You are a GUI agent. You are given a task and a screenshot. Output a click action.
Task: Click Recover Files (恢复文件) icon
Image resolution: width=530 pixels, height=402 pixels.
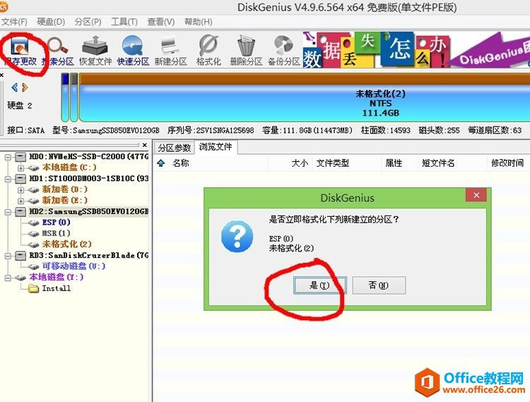(x=95, y=51)
